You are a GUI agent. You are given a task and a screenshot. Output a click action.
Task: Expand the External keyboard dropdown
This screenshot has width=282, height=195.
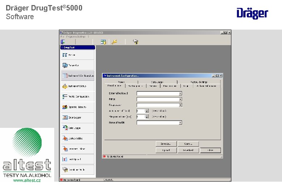click(180, 94)
